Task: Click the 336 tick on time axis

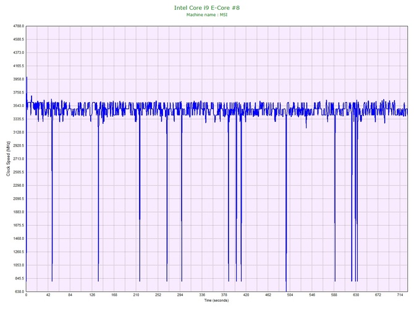Action: point(202,295)
